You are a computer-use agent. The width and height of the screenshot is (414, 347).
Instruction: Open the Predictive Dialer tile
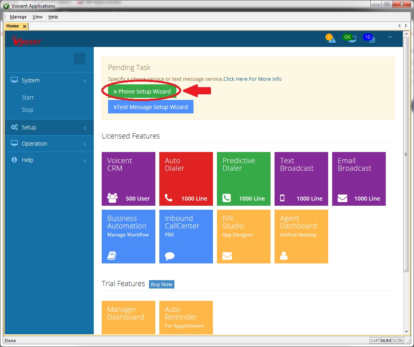pyautogui.click(x=244, y=179)
